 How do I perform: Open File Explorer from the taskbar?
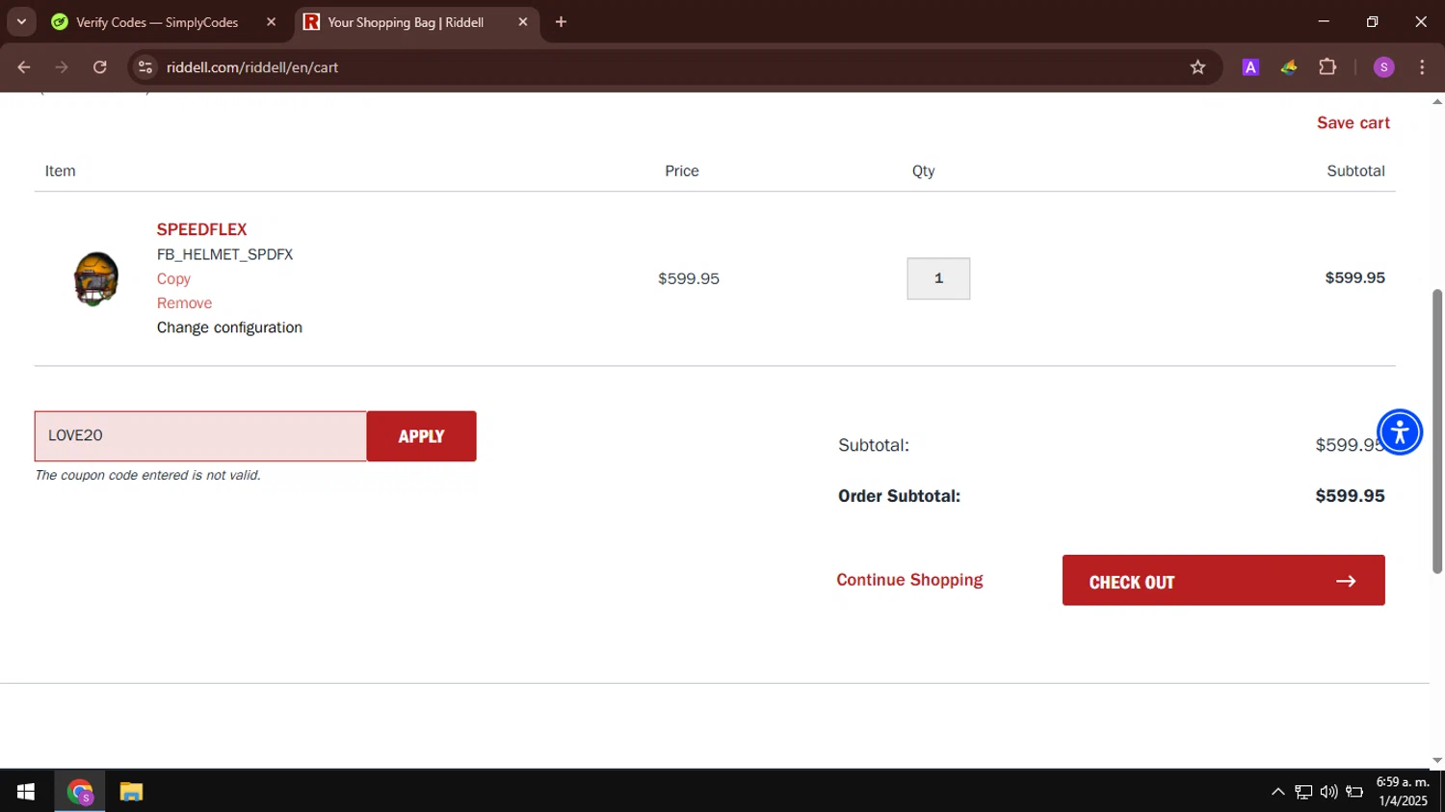(131, 792)
